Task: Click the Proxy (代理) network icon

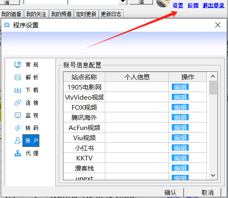Action: 18,153
